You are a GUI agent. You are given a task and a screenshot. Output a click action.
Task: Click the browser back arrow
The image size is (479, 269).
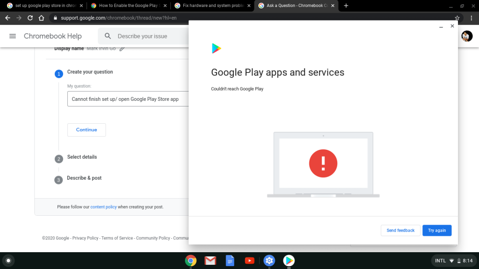(7, 18)
